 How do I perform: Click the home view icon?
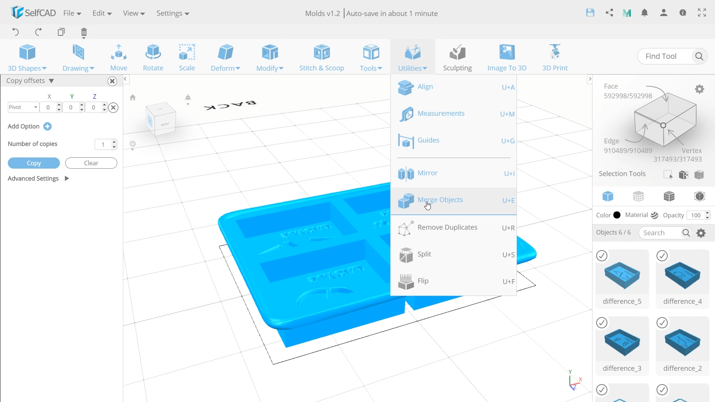click(x=133, y=98)
